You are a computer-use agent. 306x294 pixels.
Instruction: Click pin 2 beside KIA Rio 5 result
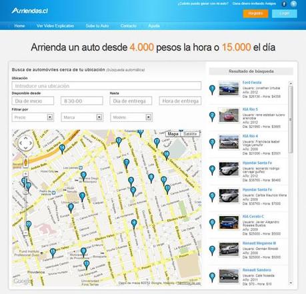tap(212, 116)
